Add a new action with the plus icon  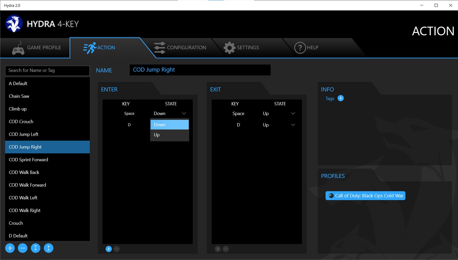[10, 248]
